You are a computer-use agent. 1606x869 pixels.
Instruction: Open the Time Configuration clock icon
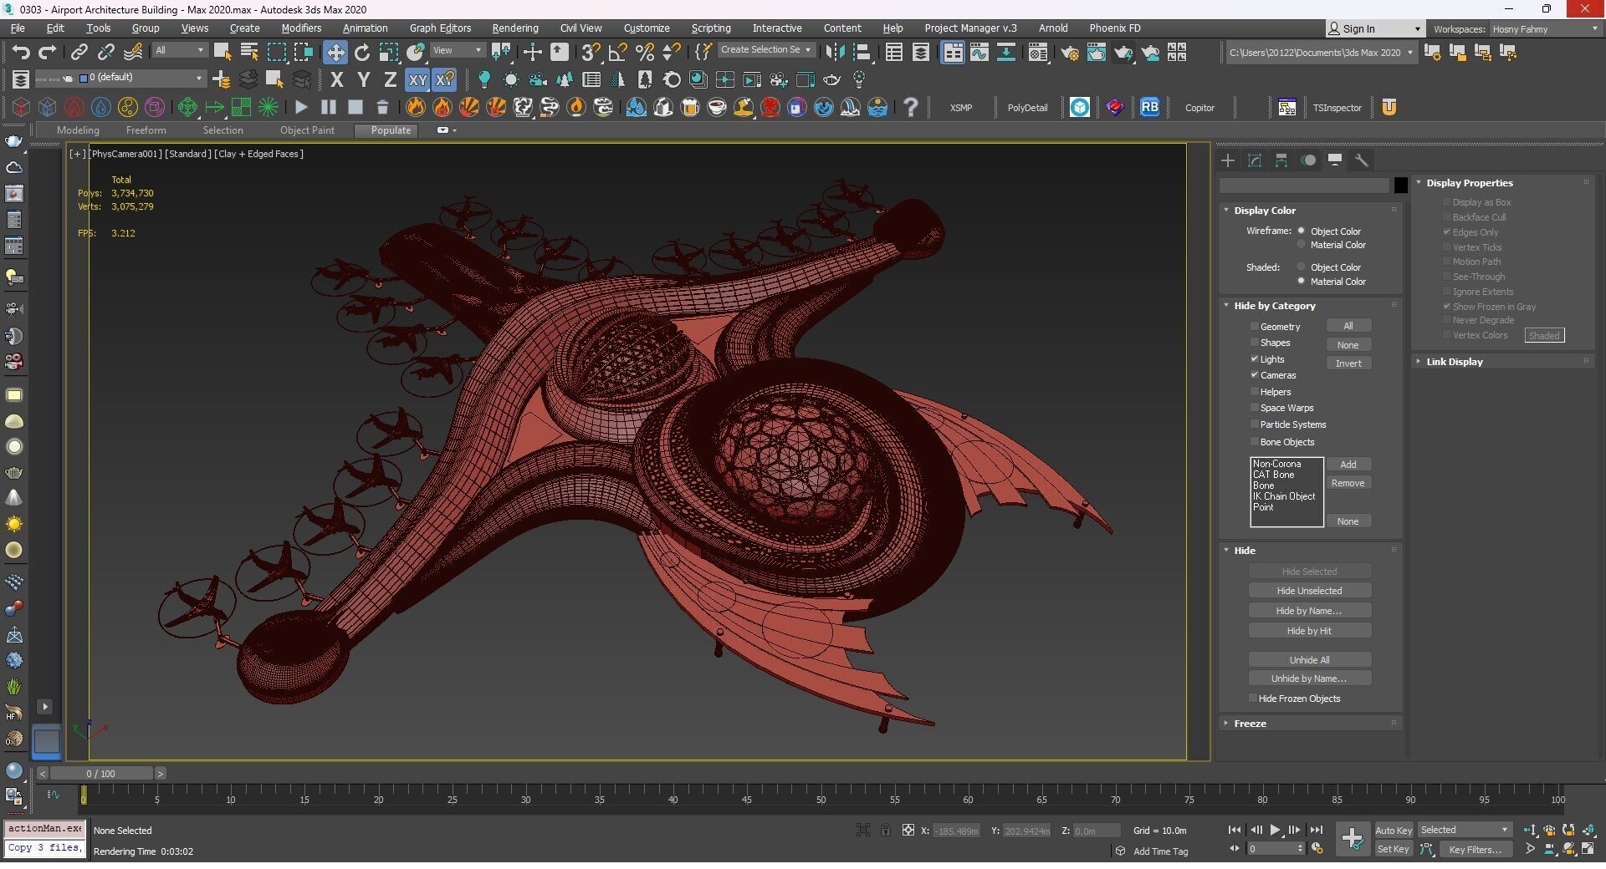(1317, 849)
